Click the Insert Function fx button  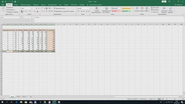click(x=32, y=17)
